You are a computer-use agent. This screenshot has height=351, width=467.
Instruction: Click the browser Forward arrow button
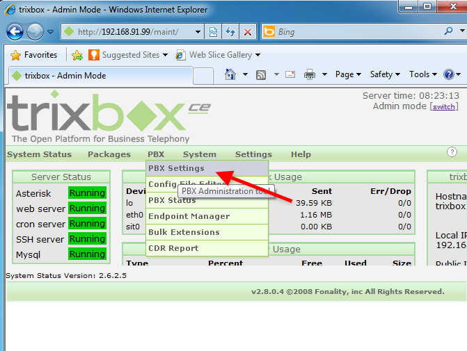[35, 31]
